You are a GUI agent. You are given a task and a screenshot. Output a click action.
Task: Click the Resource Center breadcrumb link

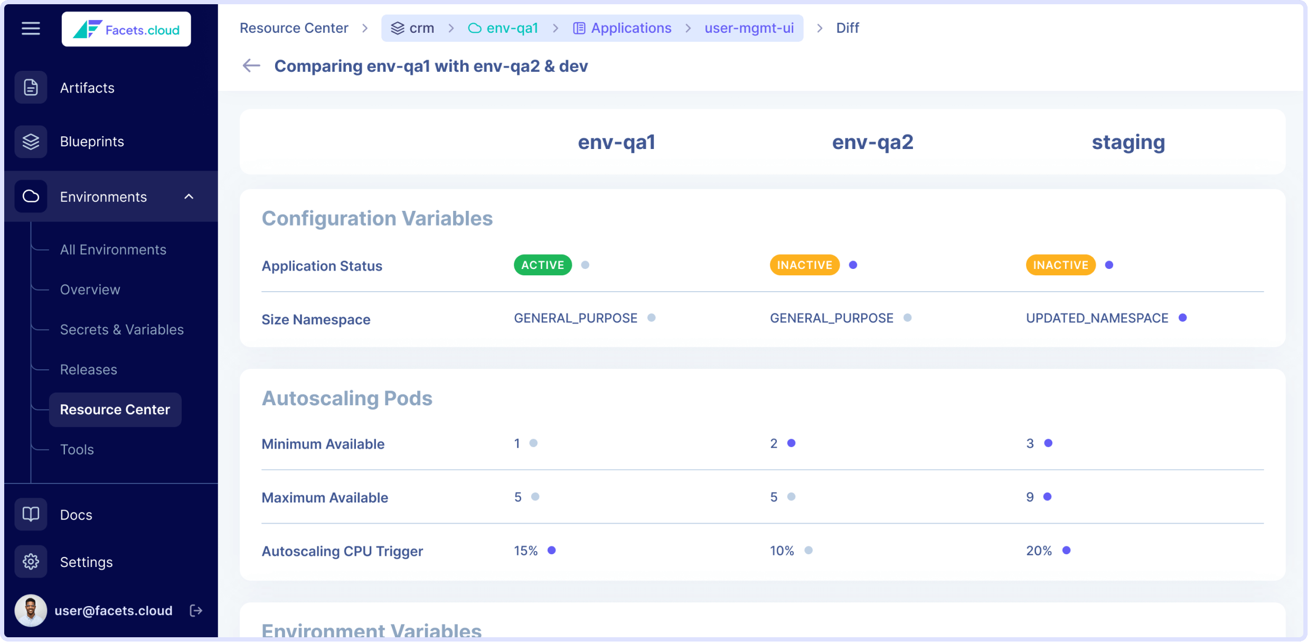tap(294, 27)
